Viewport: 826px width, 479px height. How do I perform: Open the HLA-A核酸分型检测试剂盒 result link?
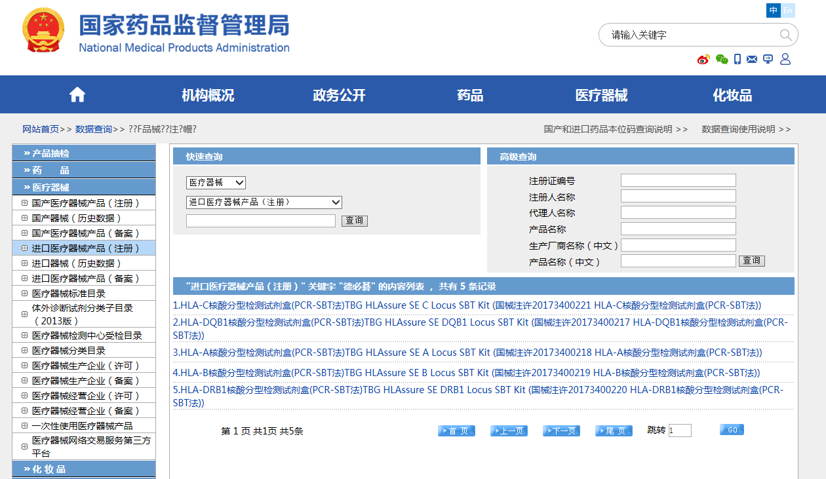point(467,353)
